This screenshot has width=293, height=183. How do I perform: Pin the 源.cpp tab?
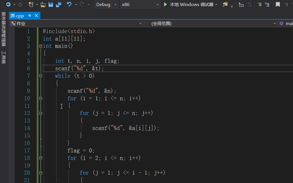[x=30, y=16]
